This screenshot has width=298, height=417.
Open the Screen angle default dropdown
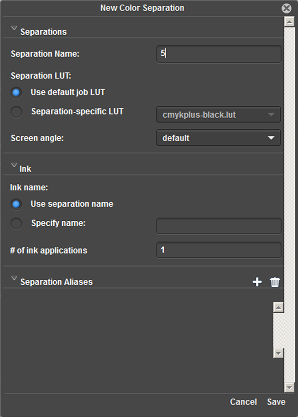tap(218, 138)
